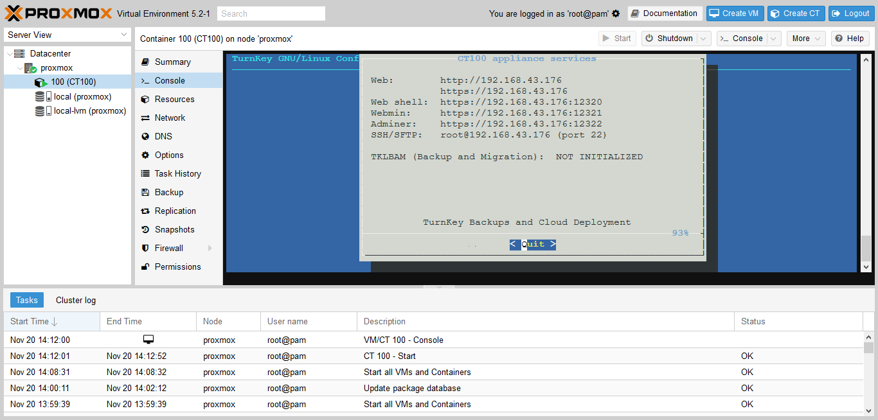Switch to the Cluster log tab
The height and width of the screenshot is (420, 878).
point(76,300)
